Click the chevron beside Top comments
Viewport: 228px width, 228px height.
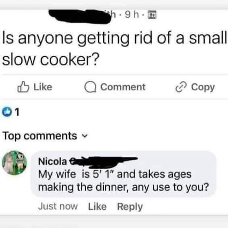click(x=85, y=136)
